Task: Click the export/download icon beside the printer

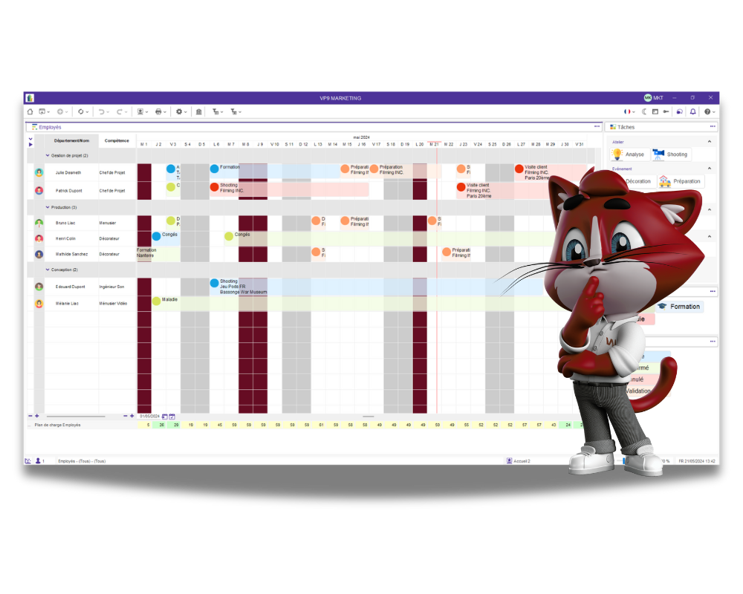Action: (140, 112)
